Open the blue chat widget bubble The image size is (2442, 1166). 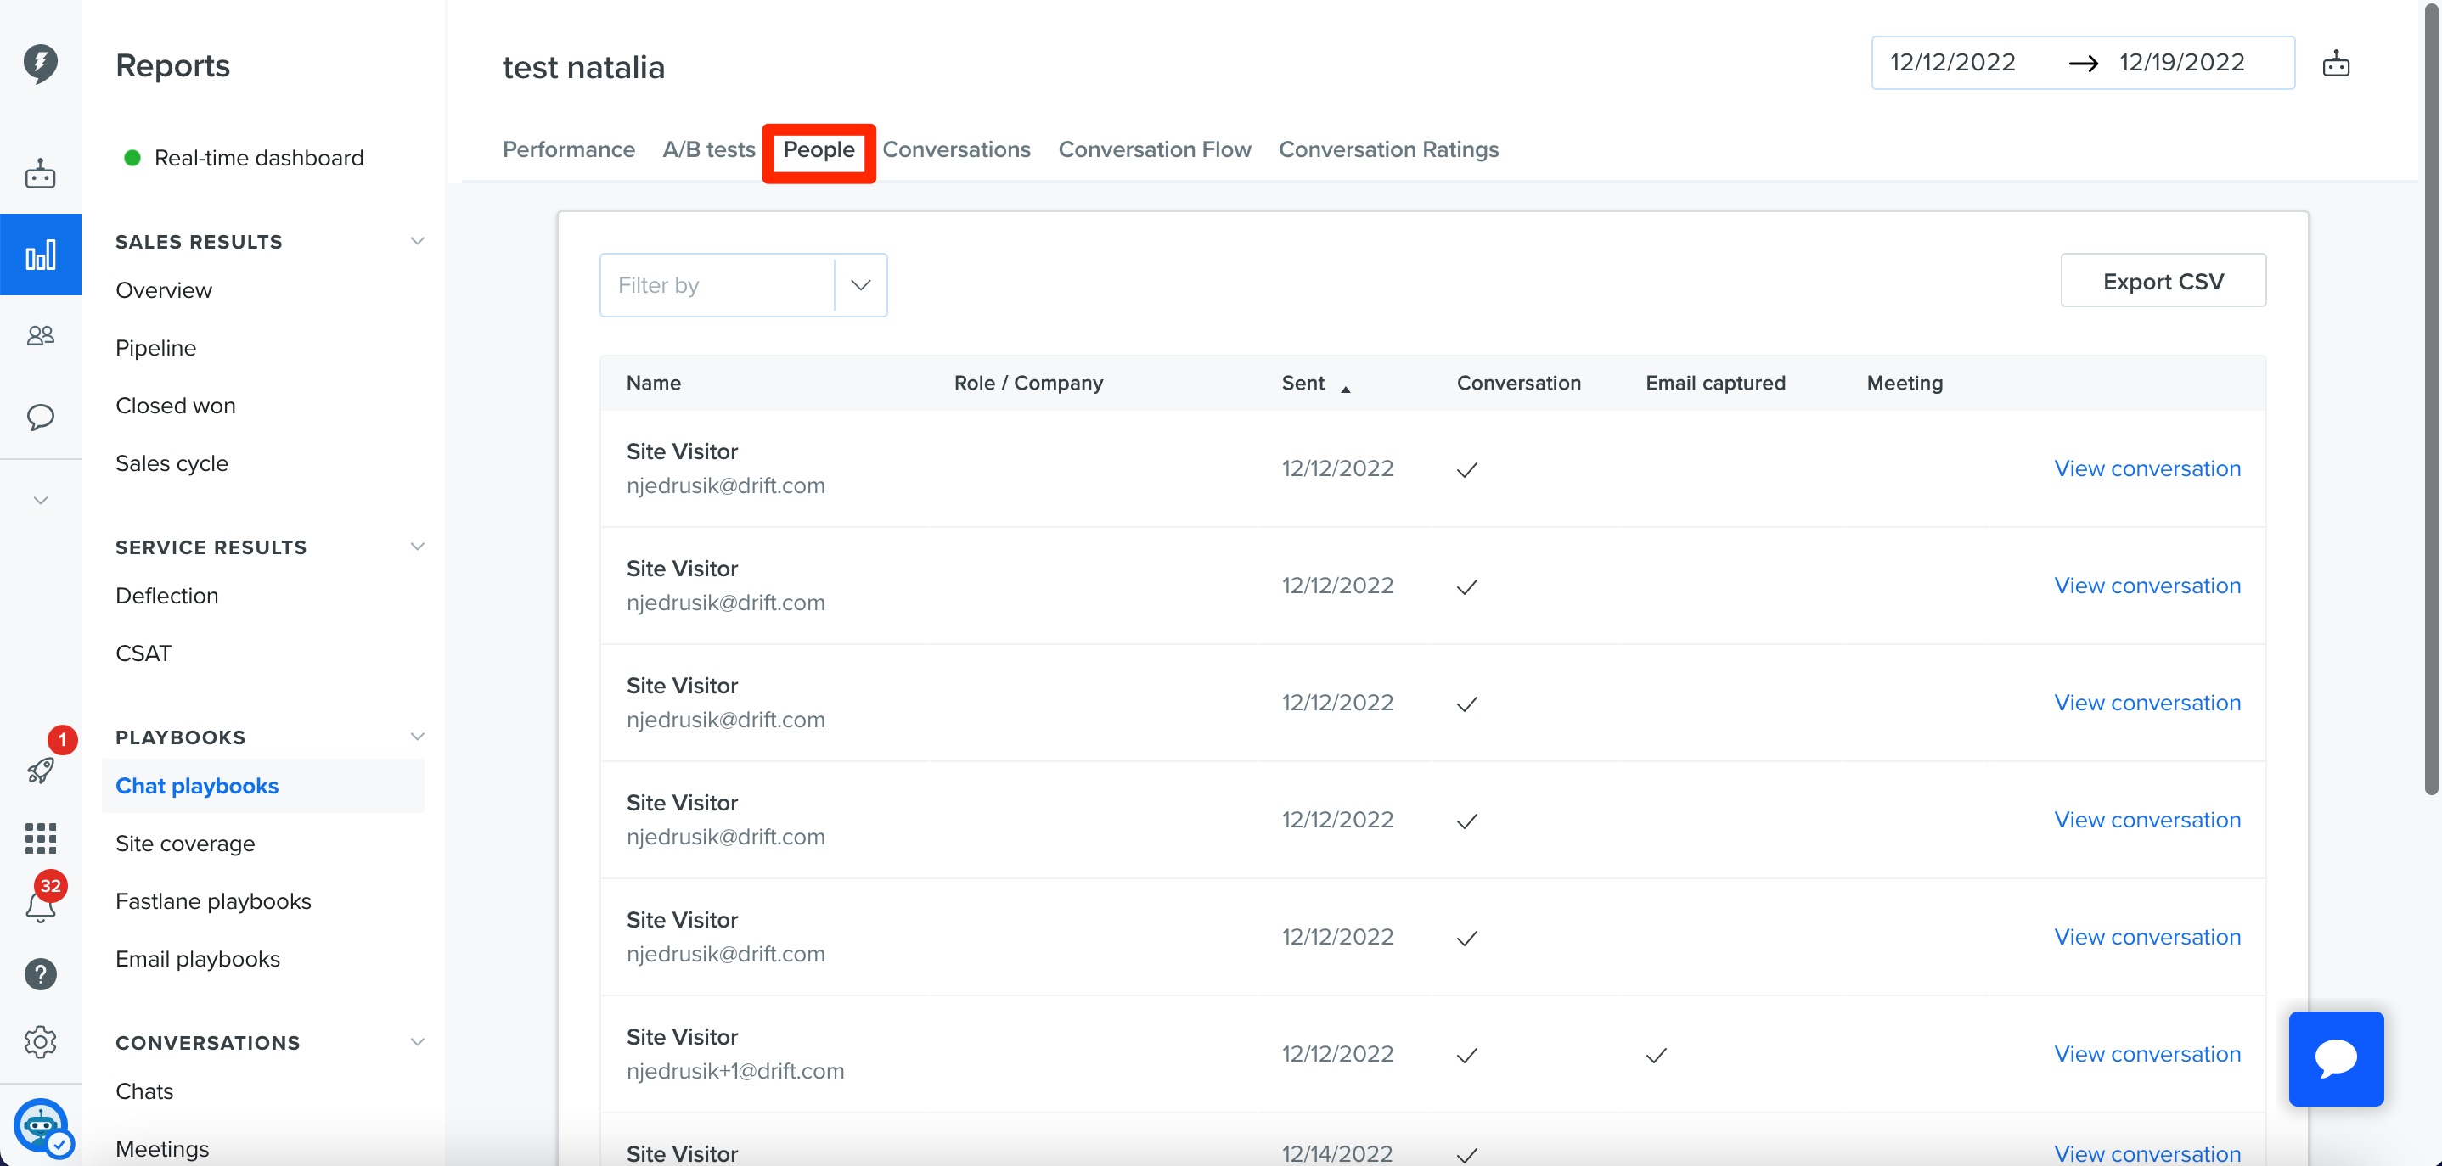[x=2336, y=1059]
